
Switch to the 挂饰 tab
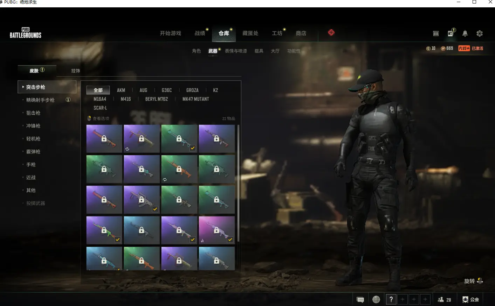pos(76,71)
